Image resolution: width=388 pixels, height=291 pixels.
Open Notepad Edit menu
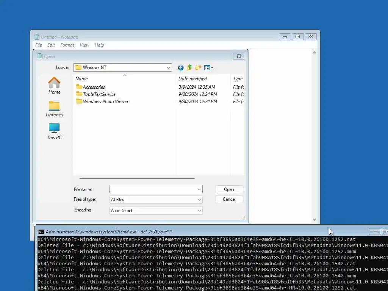(51, 45)
